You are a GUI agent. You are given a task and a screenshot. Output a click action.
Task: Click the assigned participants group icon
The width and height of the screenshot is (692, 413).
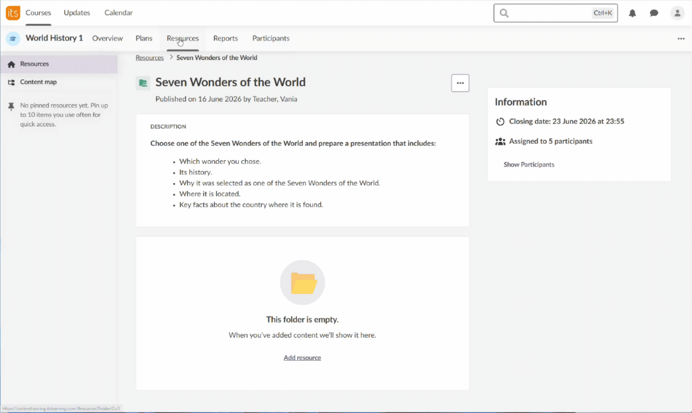pos(500,141)
